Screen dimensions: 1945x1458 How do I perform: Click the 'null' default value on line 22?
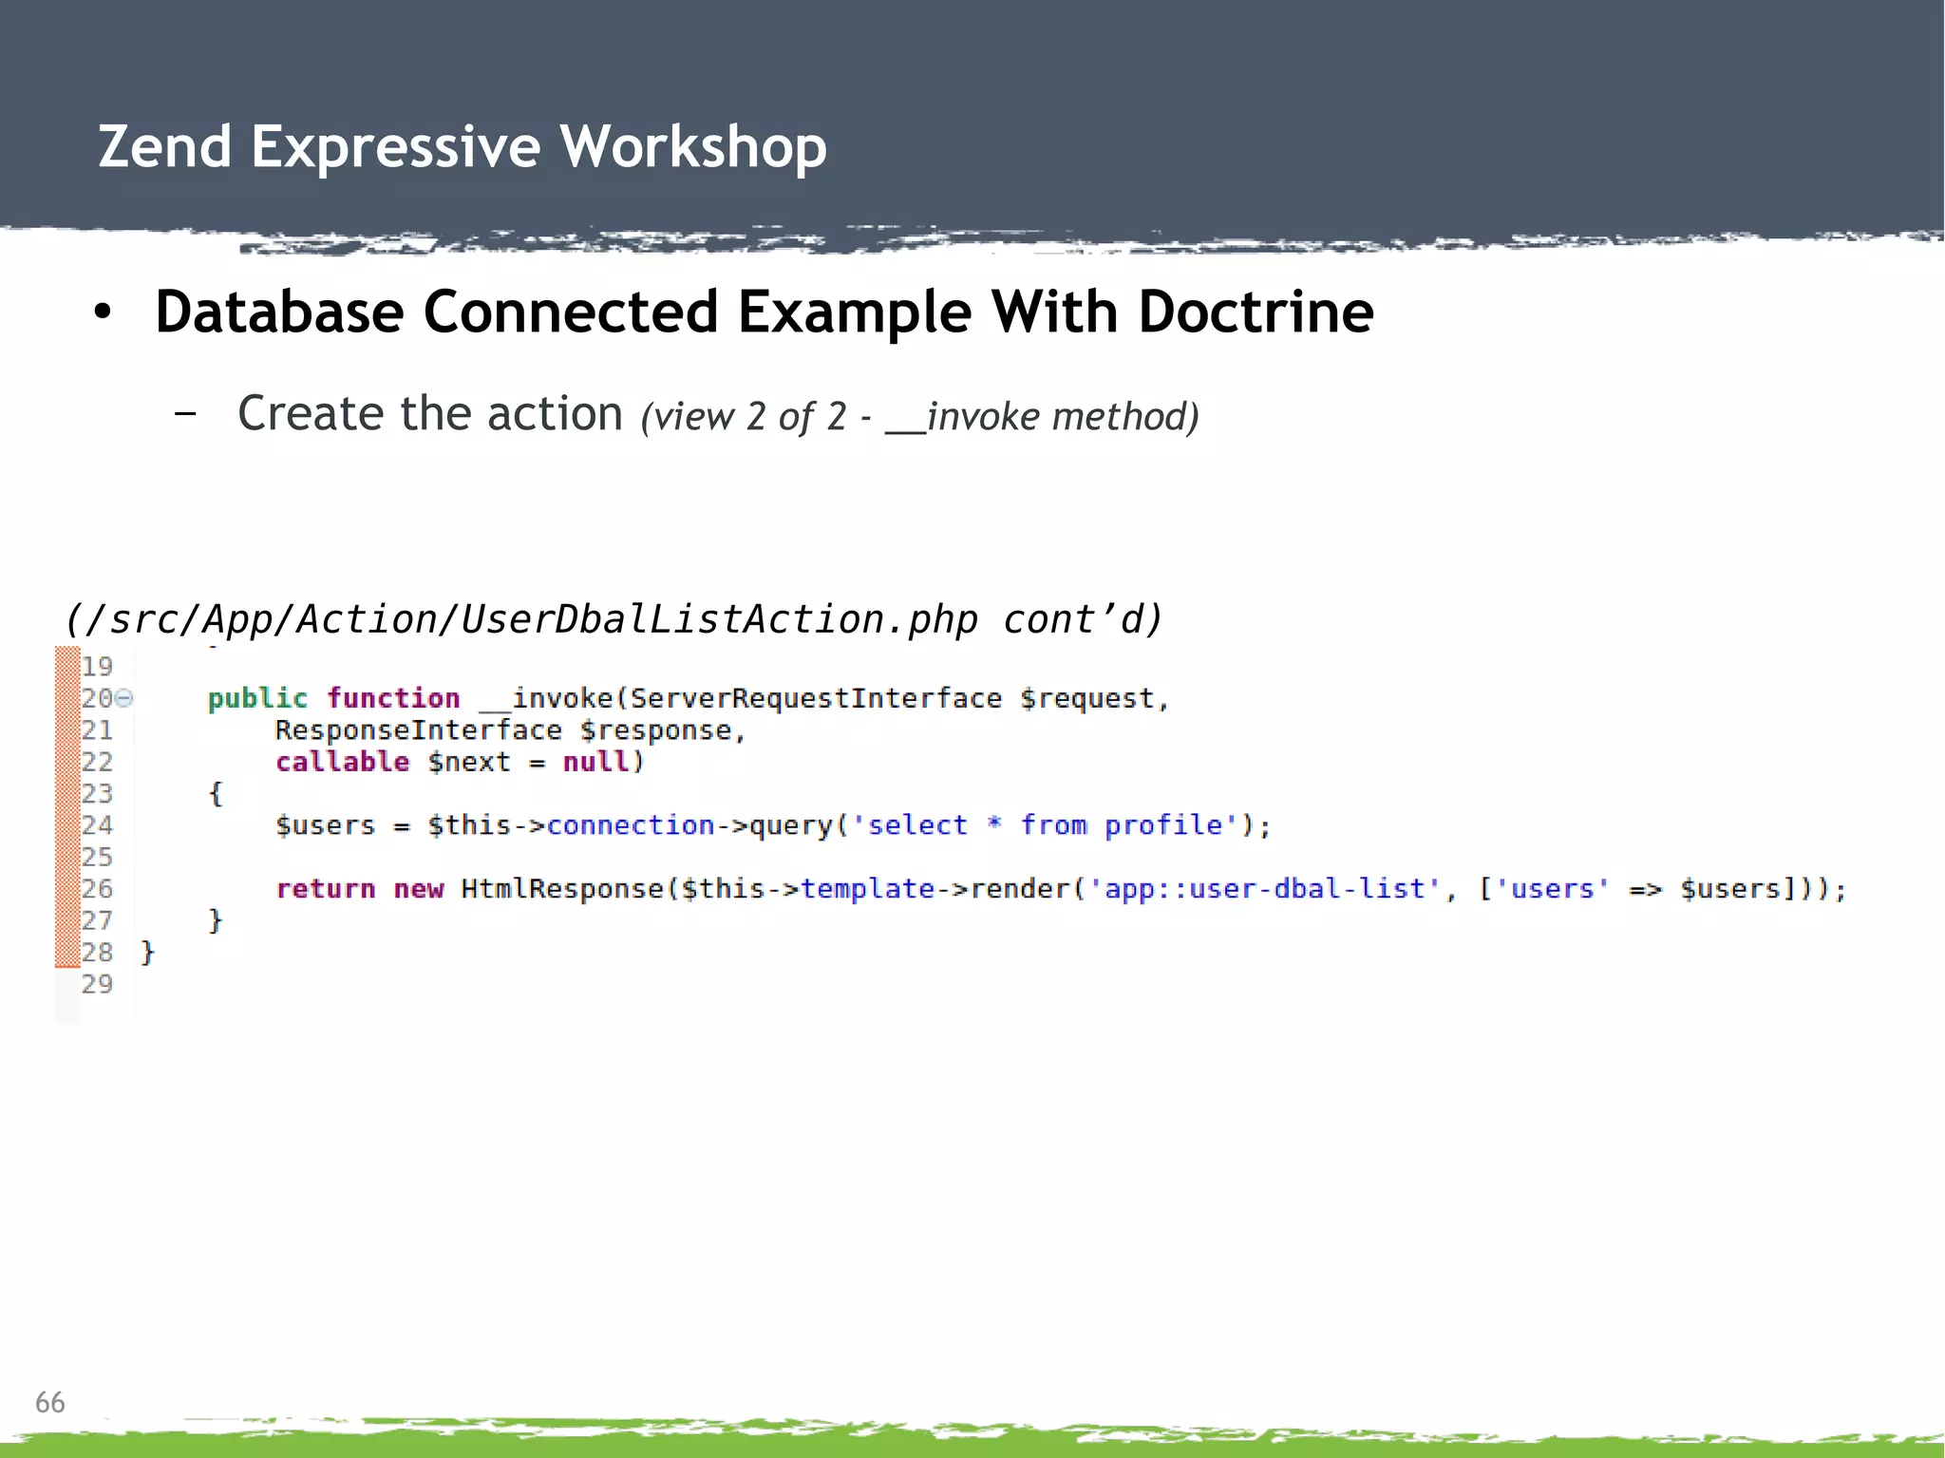coord(596,762)
